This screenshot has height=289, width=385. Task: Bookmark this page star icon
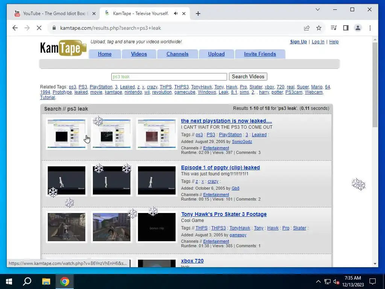click(x=319, y=28)
